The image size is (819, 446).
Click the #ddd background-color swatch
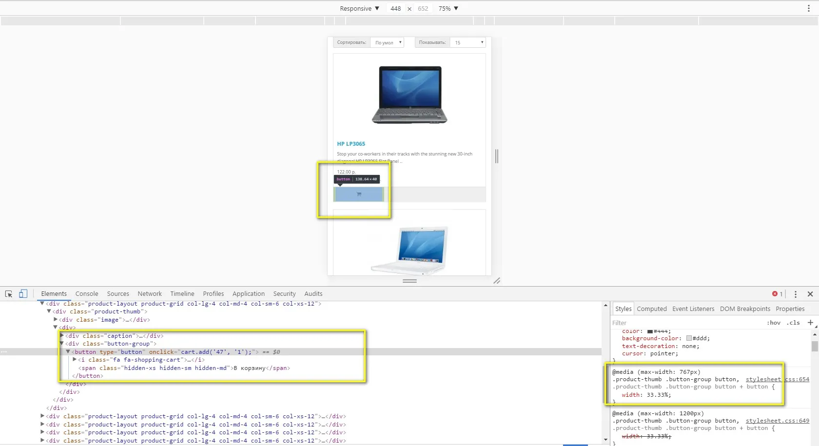[x=689, y=338]
